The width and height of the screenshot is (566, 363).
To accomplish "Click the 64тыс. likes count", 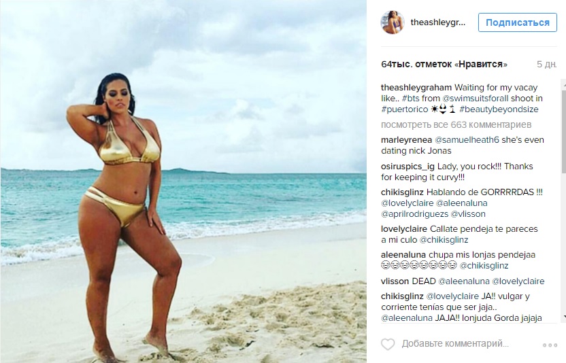I will (x=444, y=64).
